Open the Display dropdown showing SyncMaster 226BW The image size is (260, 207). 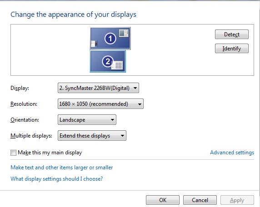click(x=98, y=88)
